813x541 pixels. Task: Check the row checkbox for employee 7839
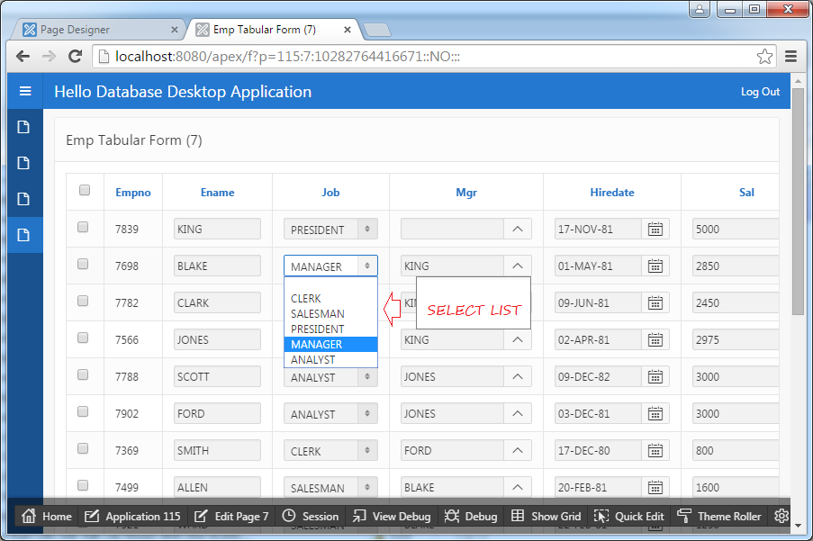(x=83, y=227)
